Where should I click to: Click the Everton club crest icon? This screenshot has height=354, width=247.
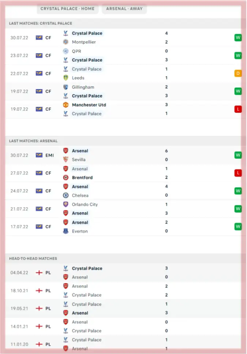[x=66, y=231]
